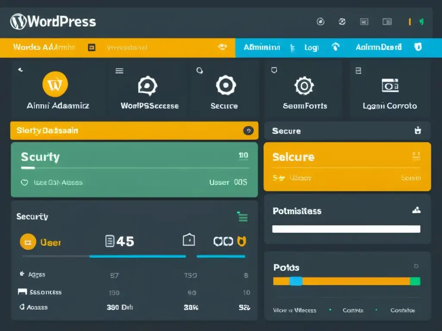442x331 pixels.
Task: Click the blue handle on Potds bar
Action: tap(296, 281)
